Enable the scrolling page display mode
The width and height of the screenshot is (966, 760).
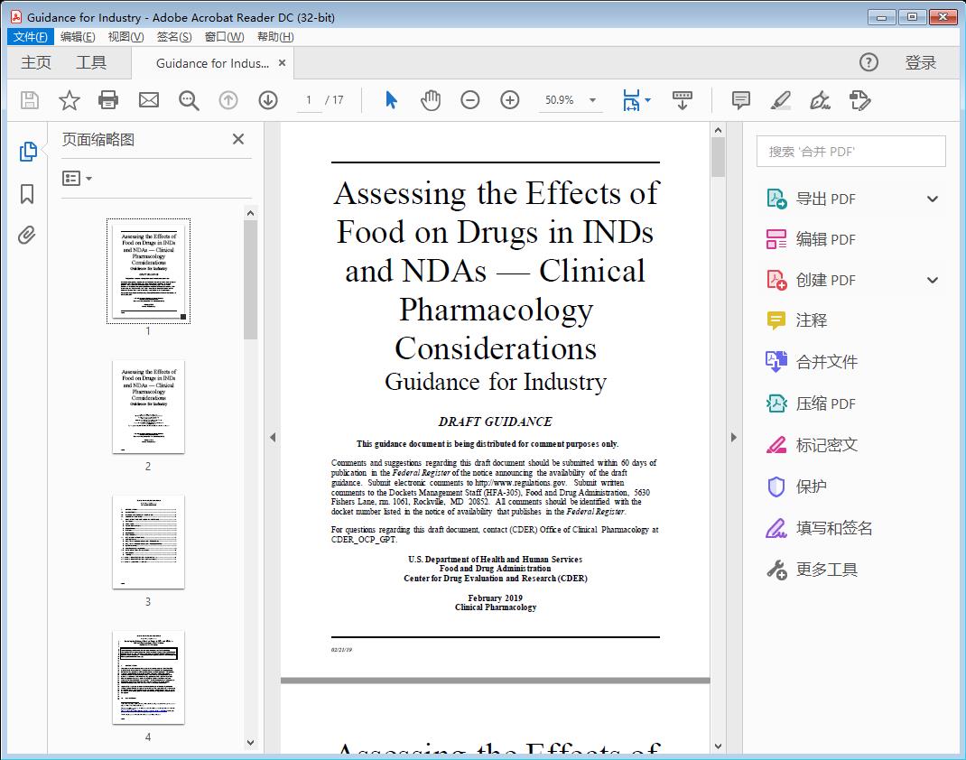pos(682,100)
